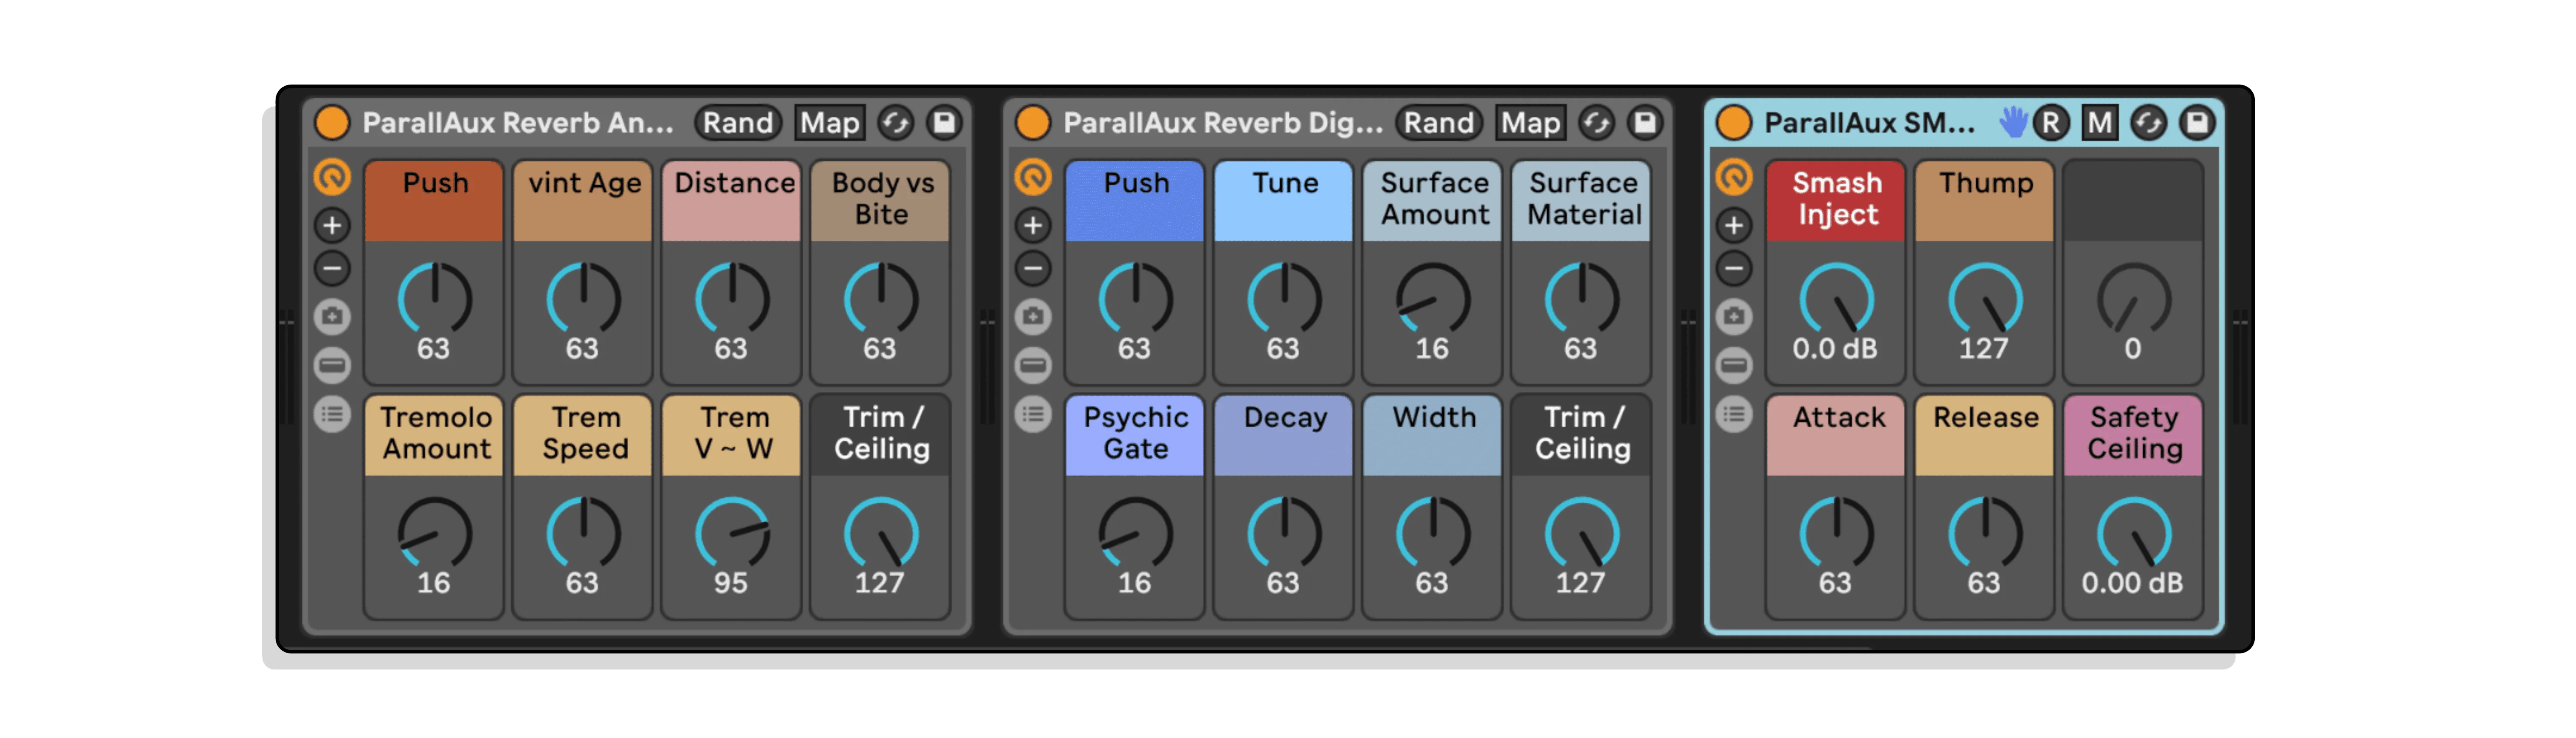Click the M map button on ParallAux SM
The image size is (2576, 738).
pyautogui.click(x=2099, y=123)
